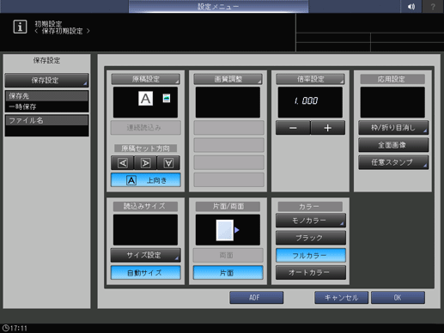Increase magnification with the plus button
444x333 pixels.
click(328, 128)
